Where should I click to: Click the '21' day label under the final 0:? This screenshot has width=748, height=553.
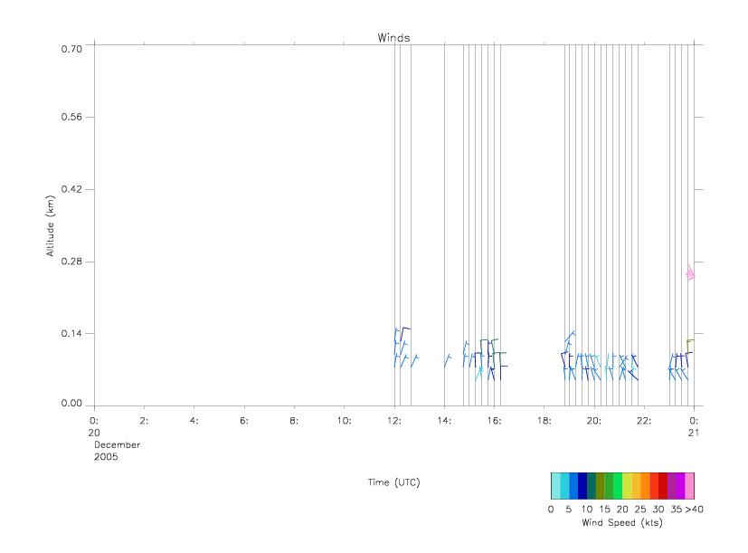tap(694, 433)
